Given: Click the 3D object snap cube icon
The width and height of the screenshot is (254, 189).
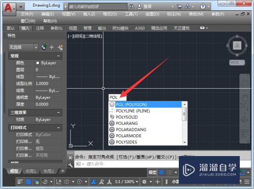Looking at the screenshot, I should click(x=45, y=182).
